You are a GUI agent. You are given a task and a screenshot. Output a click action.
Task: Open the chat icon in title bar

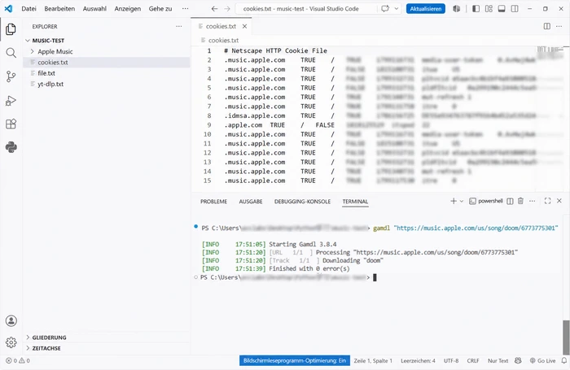click(385, 9)
